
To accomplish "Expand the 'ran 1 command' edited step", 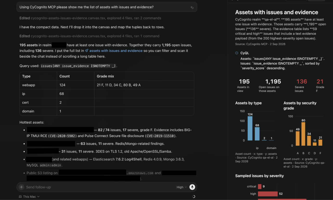I will (89, 36).
